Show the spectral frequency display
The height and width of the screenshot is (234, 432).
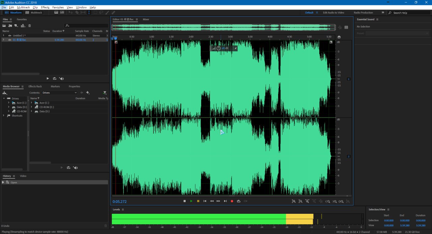point(56,12)
